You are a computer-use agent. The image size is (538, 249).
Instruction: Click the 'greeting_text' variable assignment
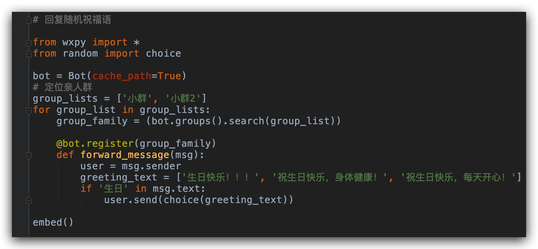pos(119,177)
